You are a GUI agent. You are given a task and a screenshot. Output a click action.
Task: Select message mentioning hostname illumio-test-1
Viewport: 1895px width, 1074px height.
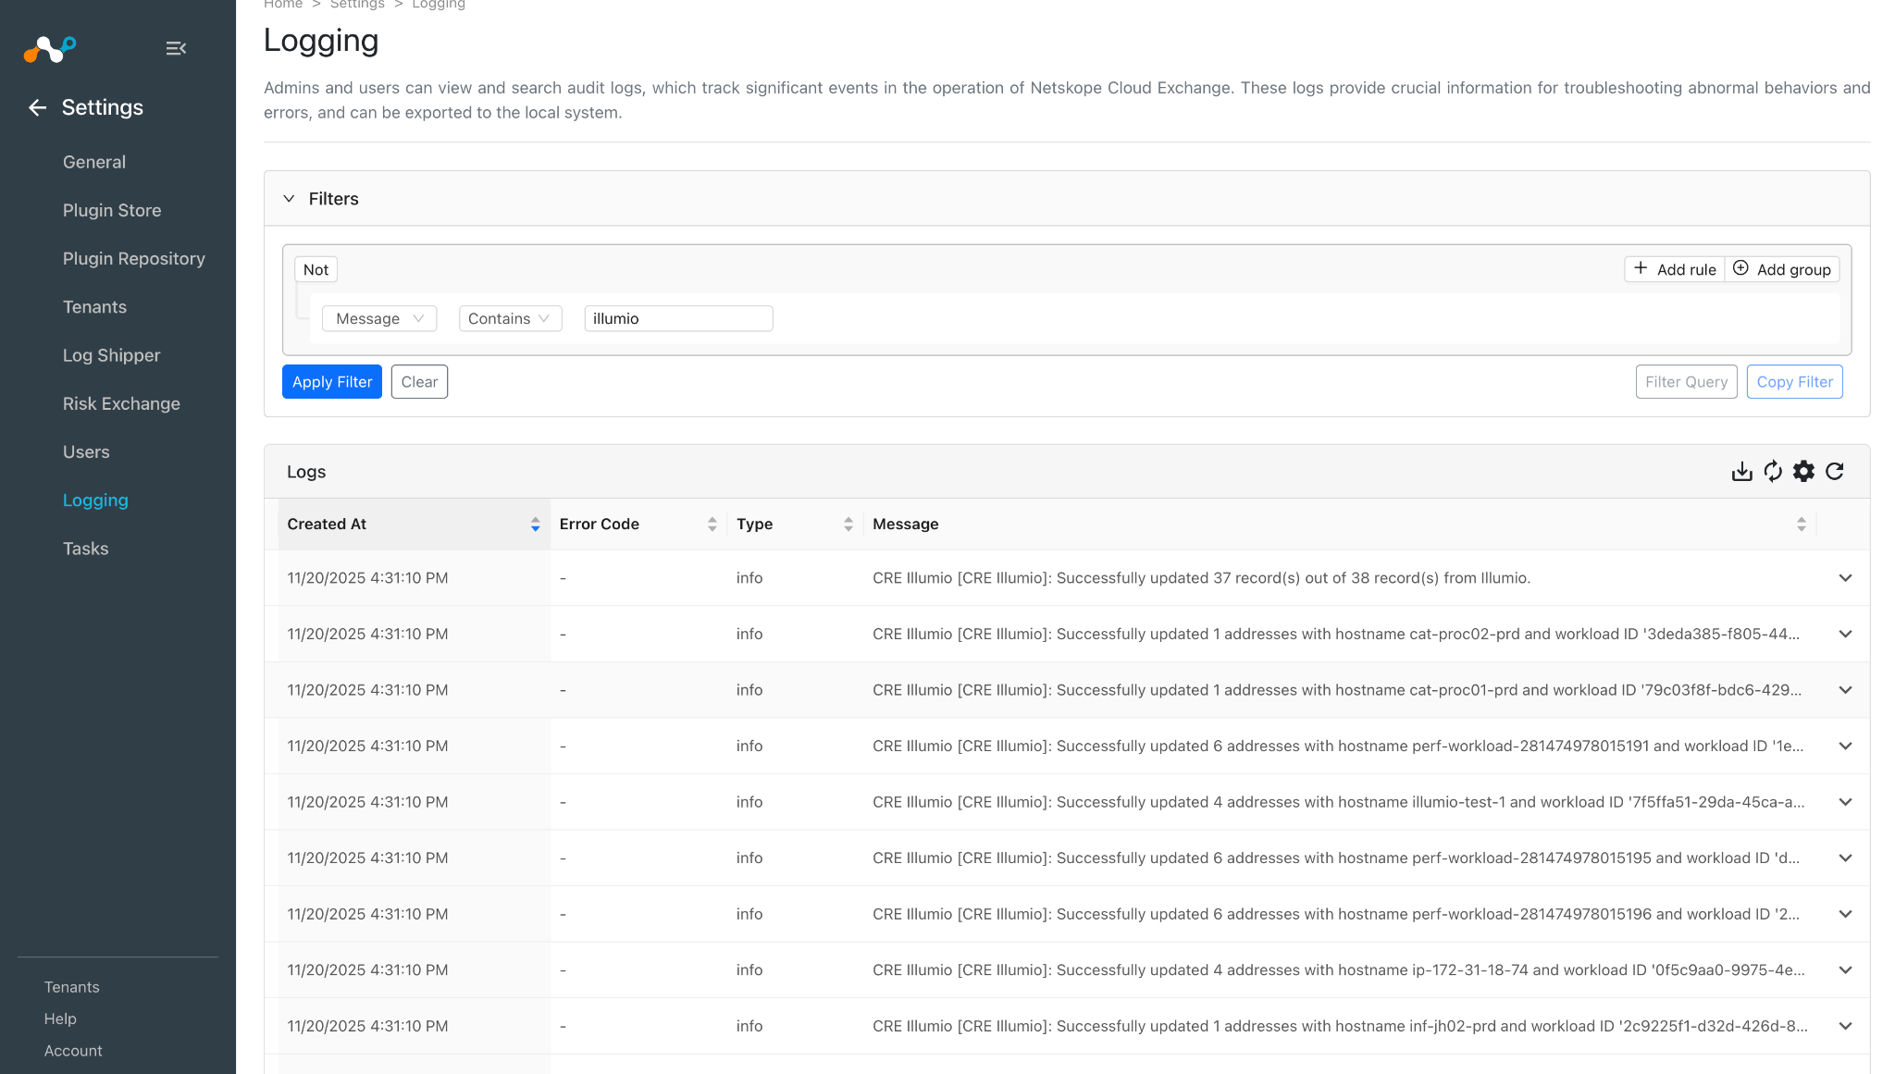point(1338,802)
